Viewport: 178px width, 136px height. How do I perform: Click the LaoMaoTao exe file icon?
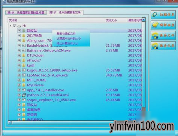[24, 75]
